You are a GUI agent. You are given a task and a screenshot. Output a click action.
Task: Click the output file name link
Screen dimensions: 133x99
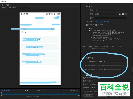(x=102, y=21)
